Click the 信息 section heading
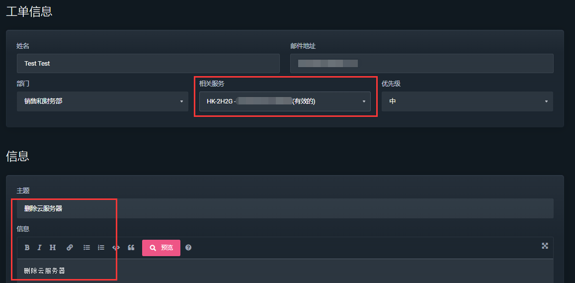575x283 pixels. pyautogui.click(x=18, y=156)
